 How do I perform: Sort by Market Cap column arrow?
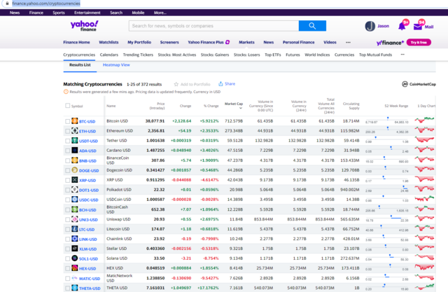(x=241, y=109)
